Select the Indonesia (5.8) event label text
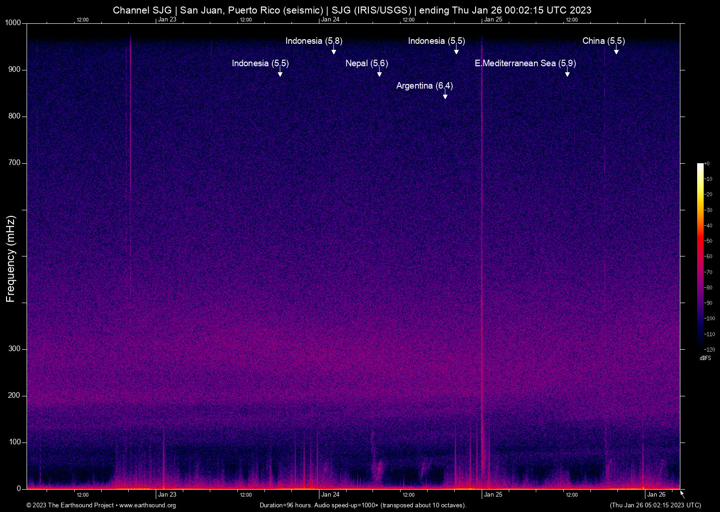The height and width of the screenshot is (512, 720). pos(314,41)
